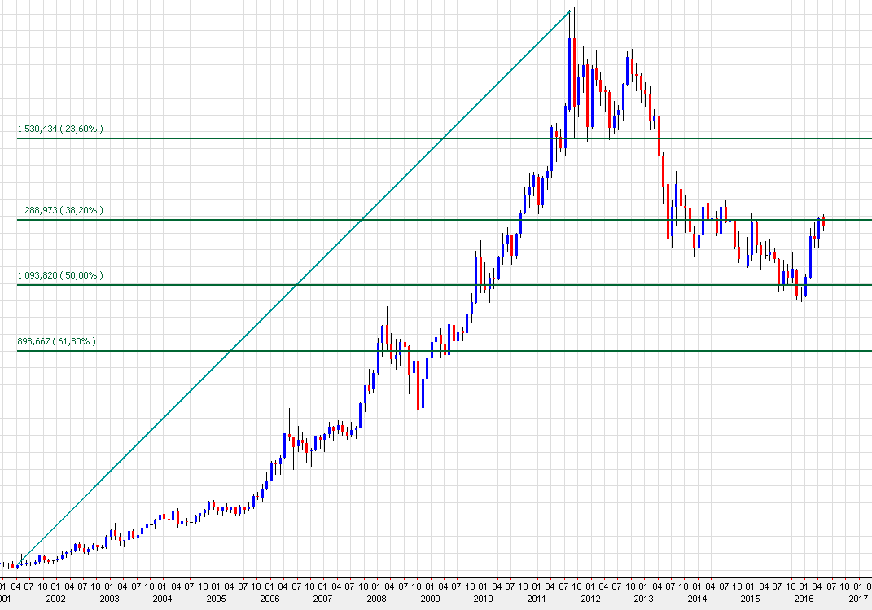Click the 2004 year label on time axis

click(162, 599)
